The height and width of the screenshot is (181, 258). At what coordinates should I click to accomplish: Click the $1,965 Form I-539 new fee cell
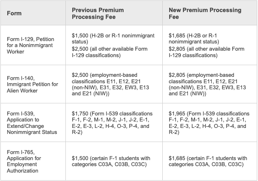pos(210,123)
